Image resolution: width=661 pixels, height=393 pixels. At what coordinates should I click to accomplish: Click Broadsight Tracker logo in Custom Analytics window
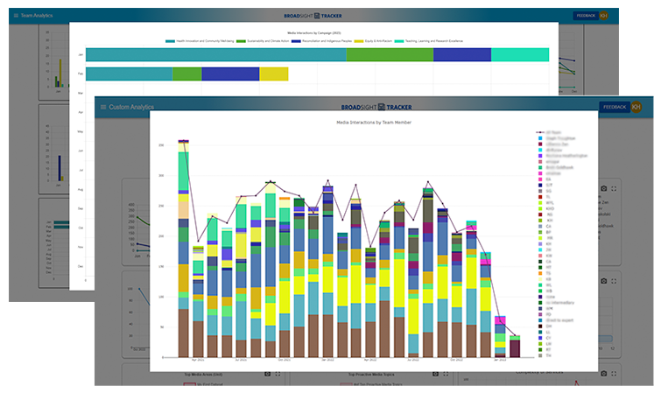tap(376, 107)
